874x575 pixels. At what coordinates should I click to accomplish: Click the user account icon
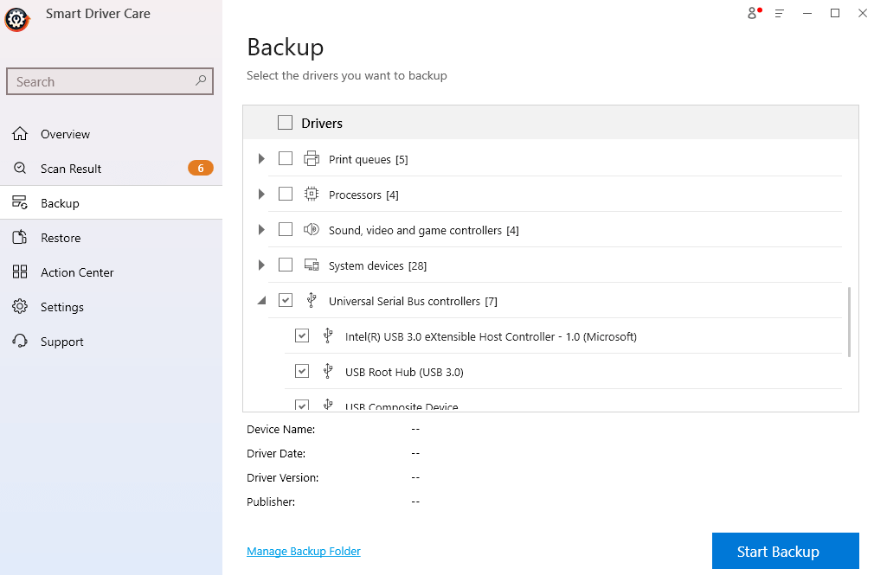pos(752,13)
